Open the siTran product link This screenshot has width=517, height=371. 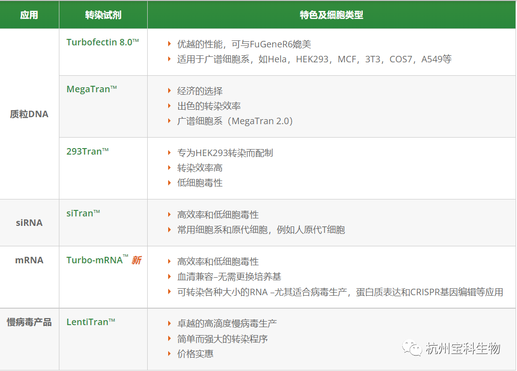(x=83, y=213)
